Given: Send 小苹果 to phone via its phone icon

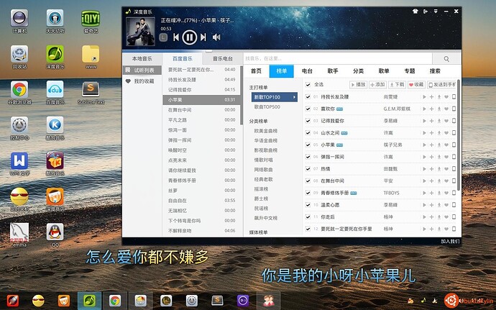Looking at the screenshot, I should (454, 145).
